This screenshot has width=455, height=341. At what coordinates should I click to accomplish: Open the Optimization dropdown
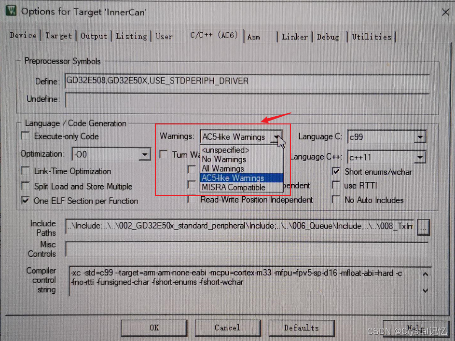coord(145,154)
